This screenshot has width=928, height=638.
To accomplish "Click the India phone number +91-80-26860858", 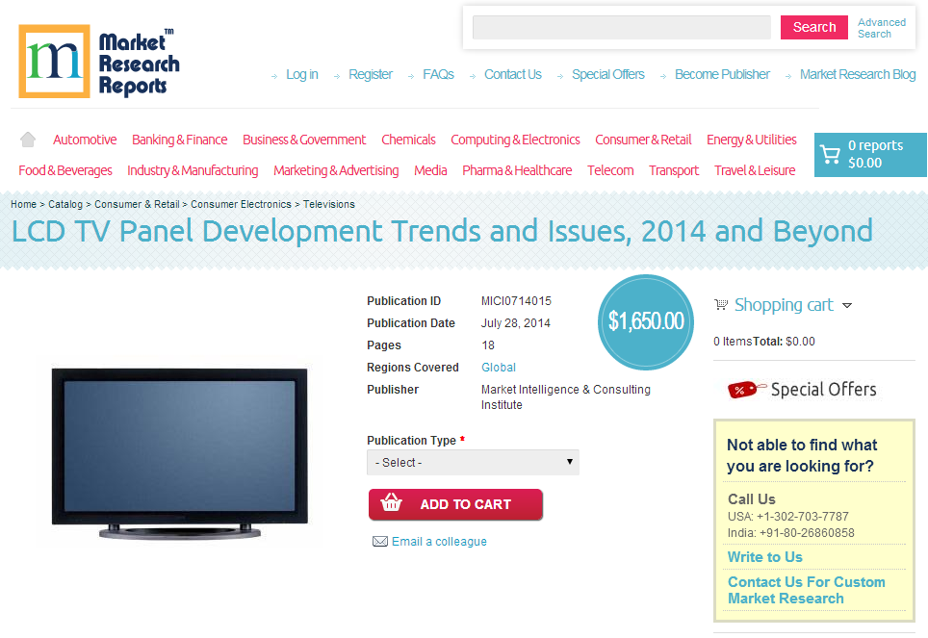I will click(x=807, y=533).
